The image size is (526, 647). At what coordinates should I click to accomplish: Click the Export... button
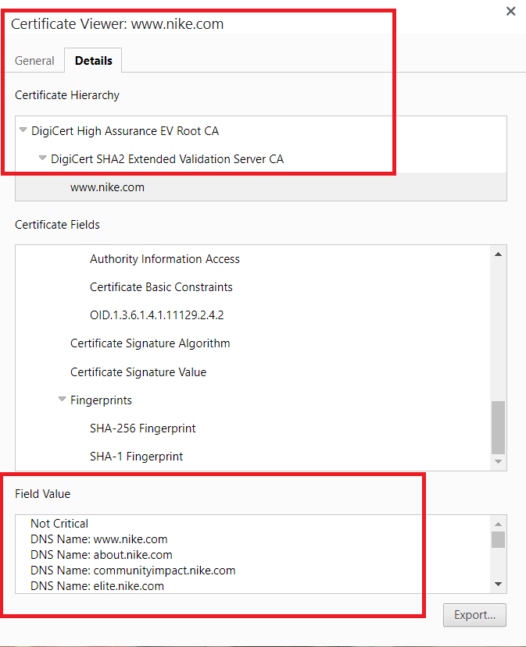[x=474, y=615]
